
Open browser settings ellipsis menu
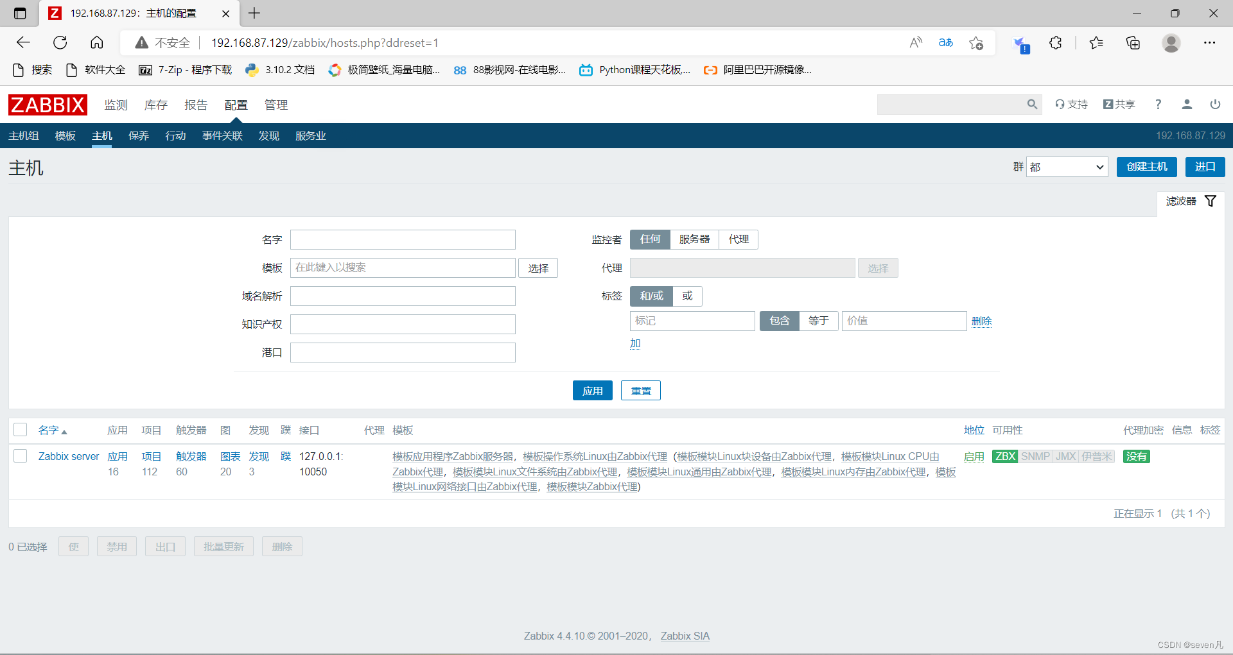coord(1210,42)
